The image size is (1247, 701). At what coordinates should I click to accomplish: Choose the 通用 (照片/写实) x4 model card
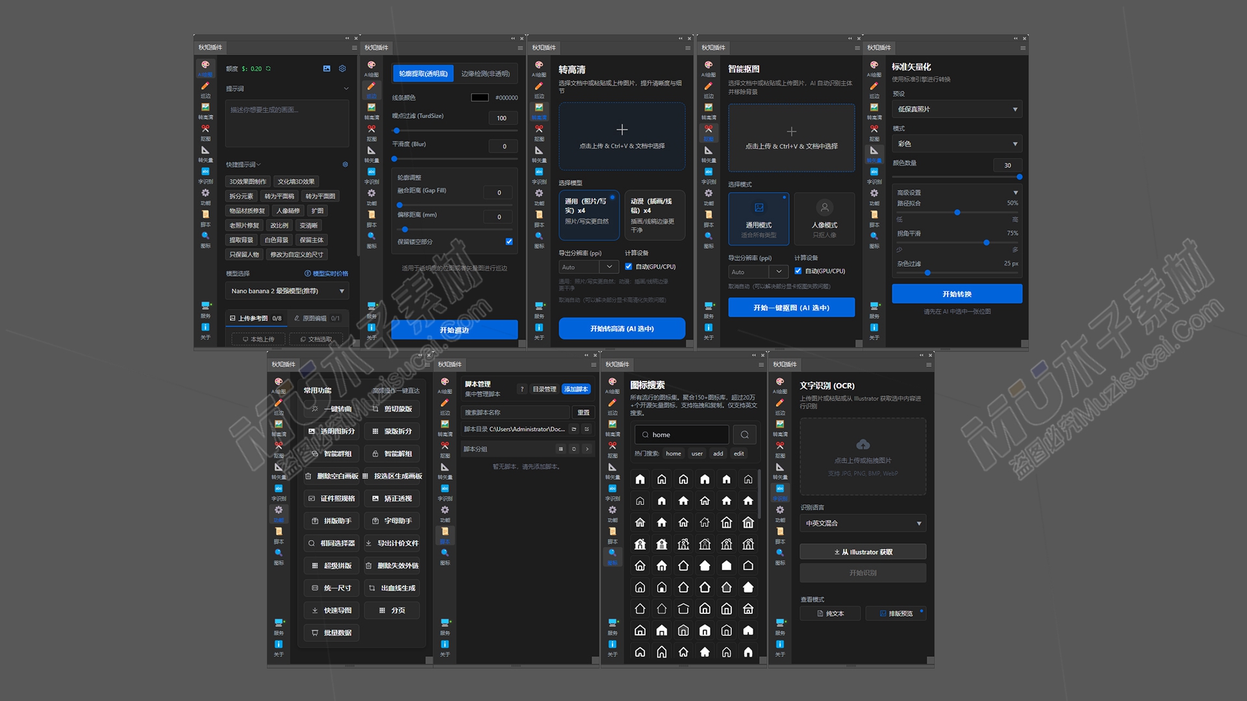588,215
